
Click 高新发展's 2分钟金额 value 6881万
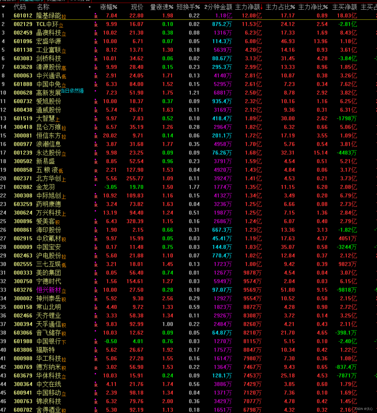click(223, 93)
